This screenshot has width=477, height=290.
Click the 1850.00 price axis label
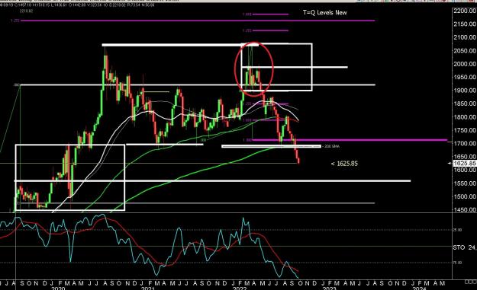[465, 104]
